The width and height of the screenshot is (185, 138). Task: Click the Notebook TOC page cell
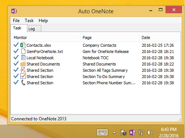point(95,58)
